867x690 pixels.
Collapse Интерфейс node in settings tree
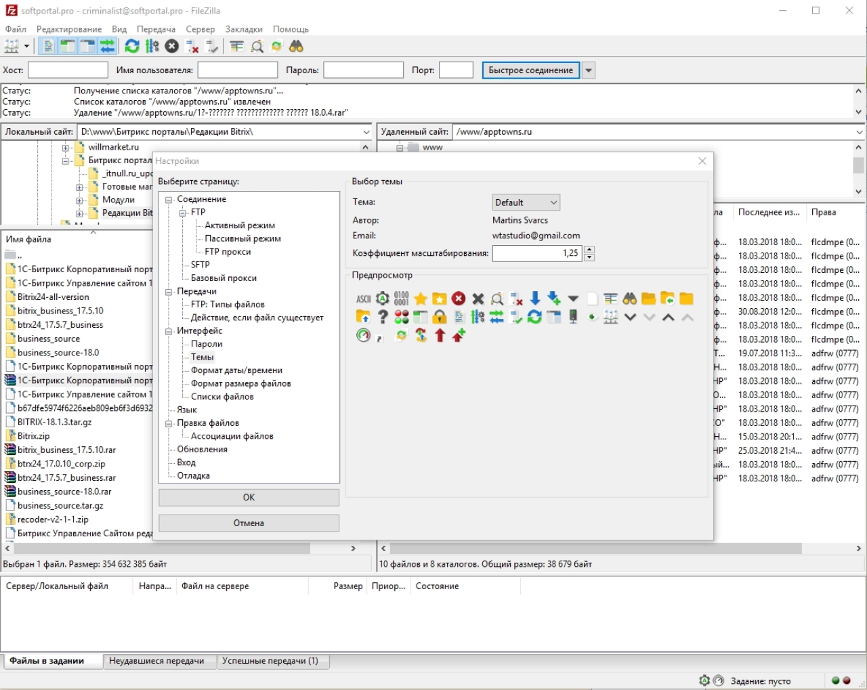[169, 331]
